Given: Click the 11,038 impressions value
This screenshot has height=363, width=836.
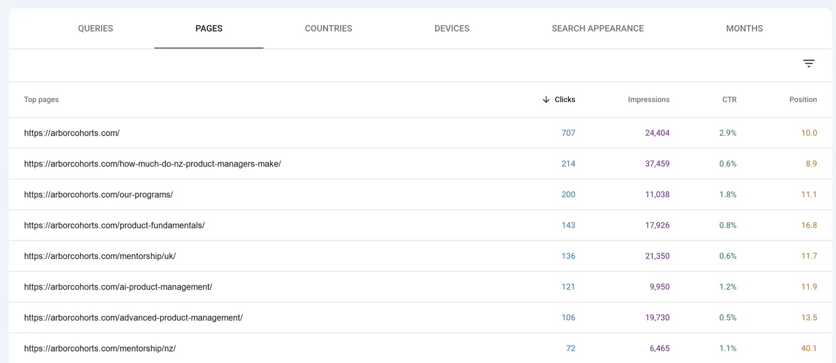Looking at the screenshot, I should pyautogui.click(x=657, y=195).
